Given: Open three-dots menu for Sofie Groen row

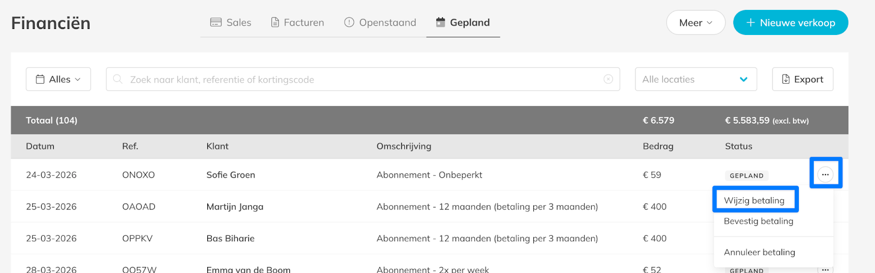Looking at the screenshot, I should 825,175.
